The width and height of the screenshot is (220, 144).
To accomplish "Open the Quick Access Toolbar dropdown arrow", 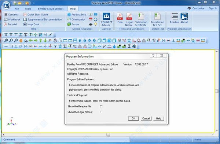I will [x=34, y=3].
